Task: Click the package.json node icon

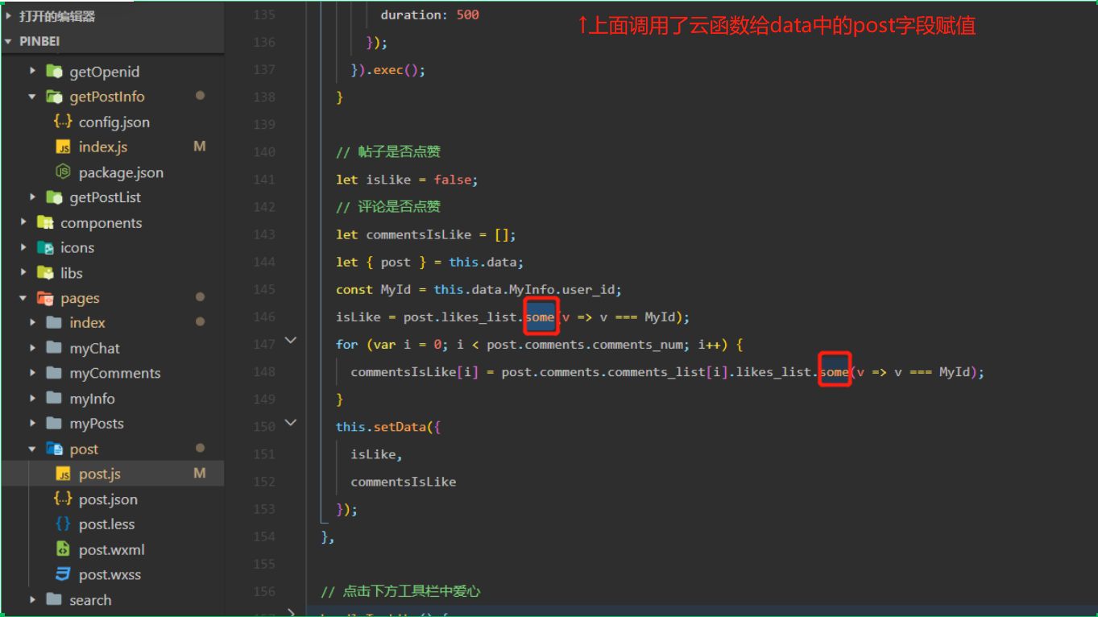Action: click(x=63, y=172)
